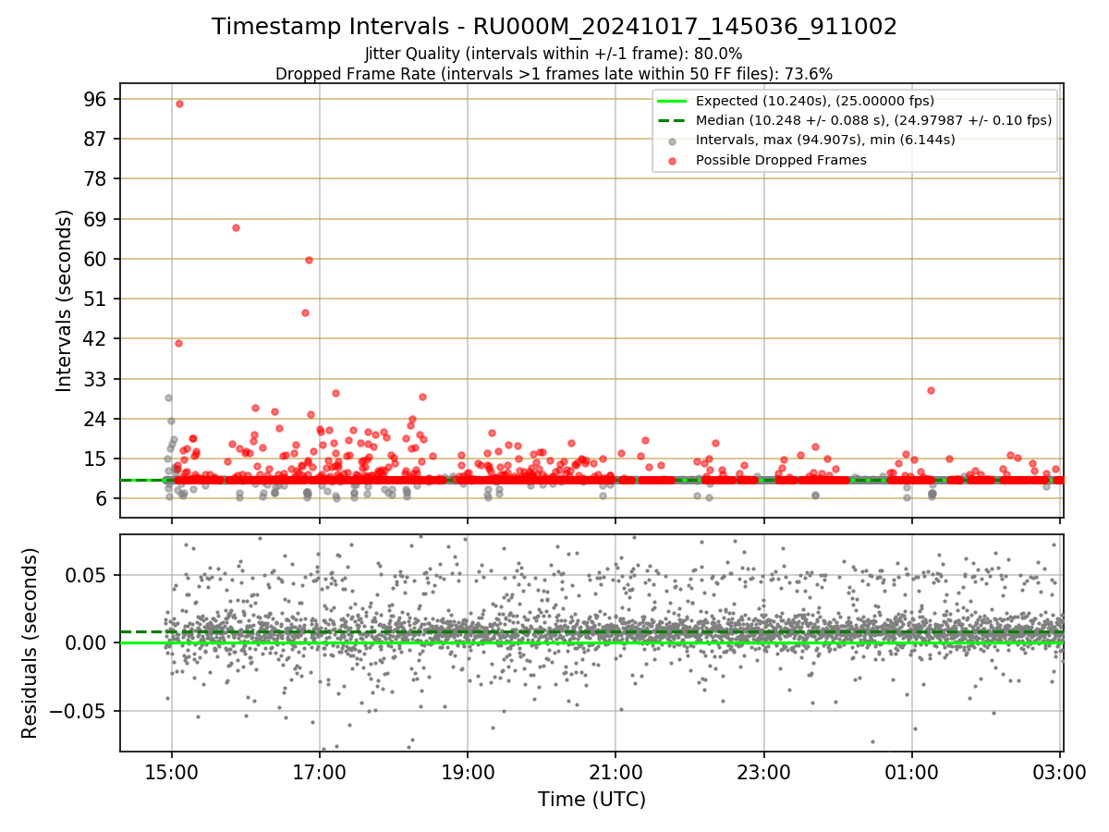The height and width of the screenshot is (832, 1109).
Task: Click the '23:00' x-axis tick label
Action: pyautogui.click(x=764, y=771)
